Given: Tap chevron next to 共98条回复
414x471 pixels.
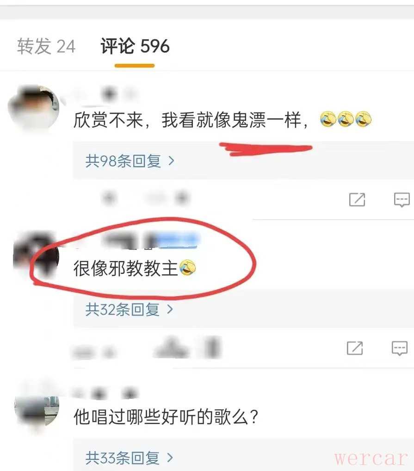Looking at the screenshot, I should click(x=172, y=161).
